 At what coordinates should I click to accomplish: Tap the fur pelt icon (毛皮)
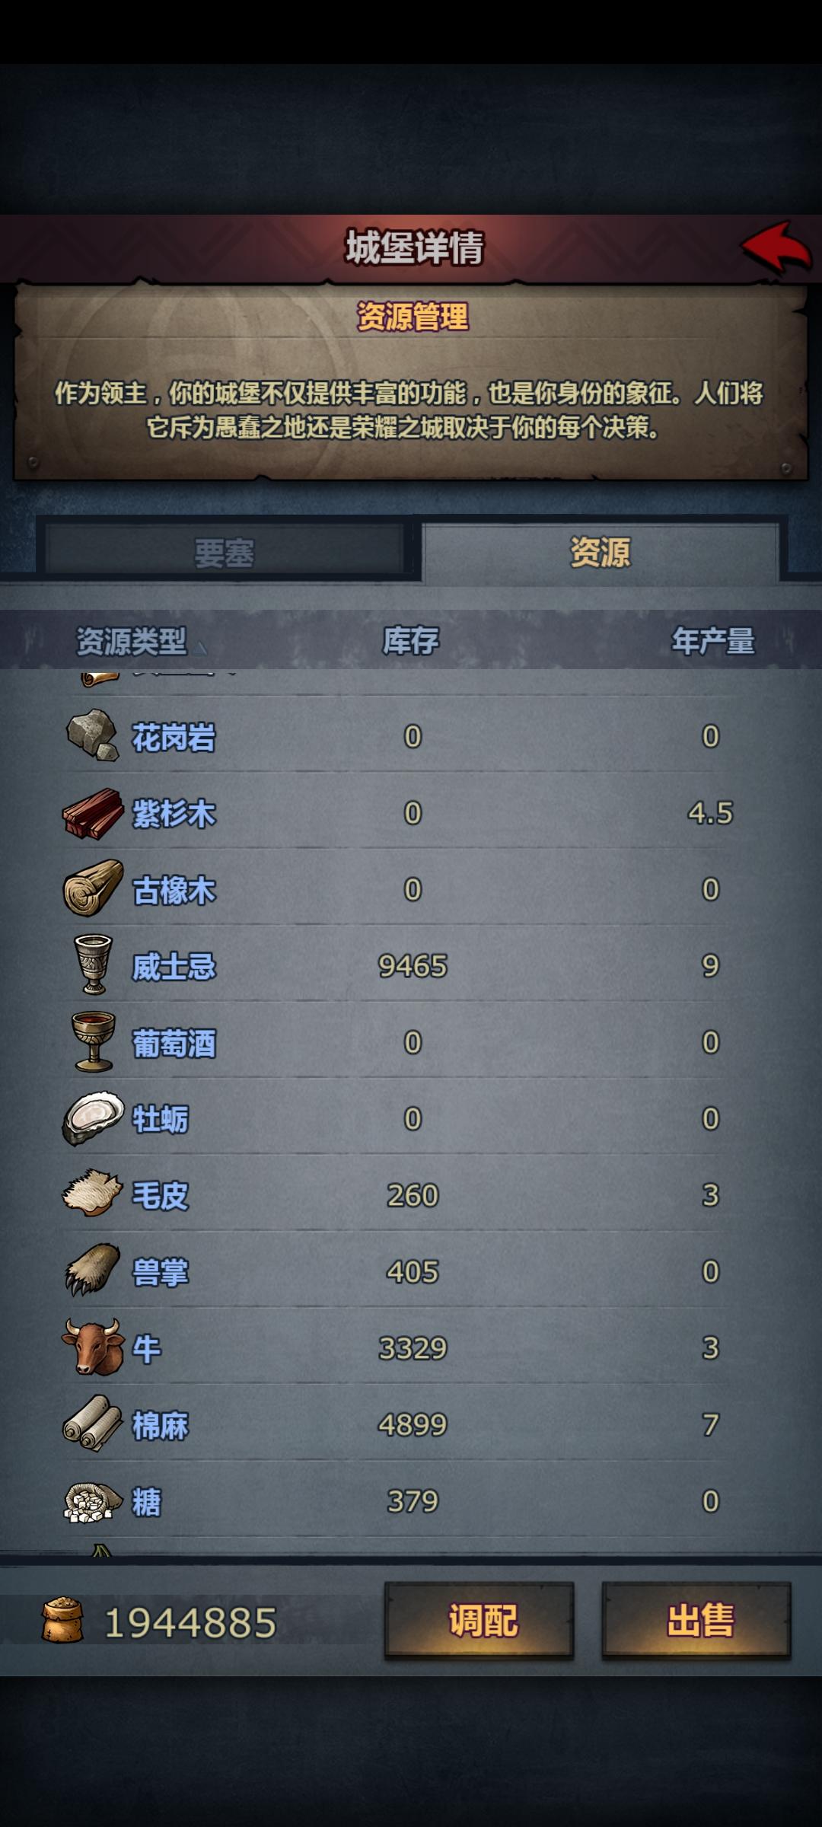tap(92, 1194)
